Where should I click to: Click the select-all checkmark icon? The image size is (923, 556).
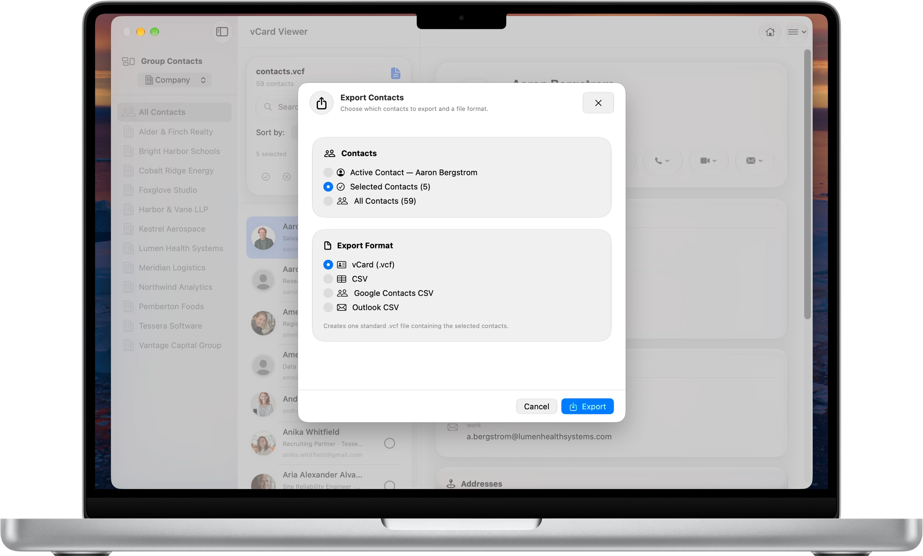point(266,176)
